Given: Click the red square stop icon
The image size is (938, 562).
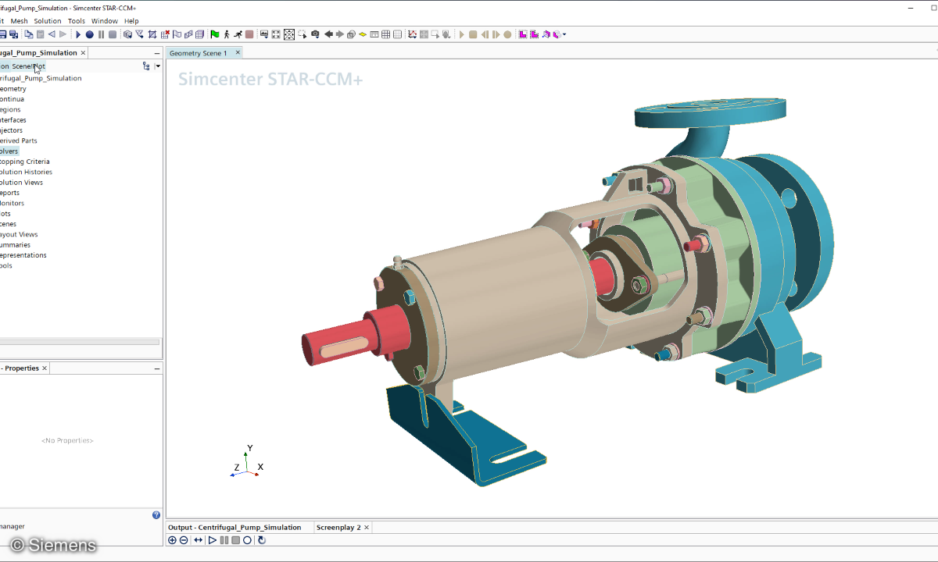Looking at the screenshot, I should 249,34.
